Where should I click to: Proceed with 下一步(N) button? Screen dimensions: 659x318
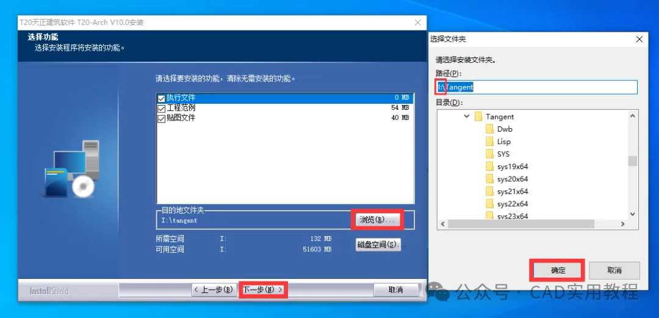[x=263, y=290]
